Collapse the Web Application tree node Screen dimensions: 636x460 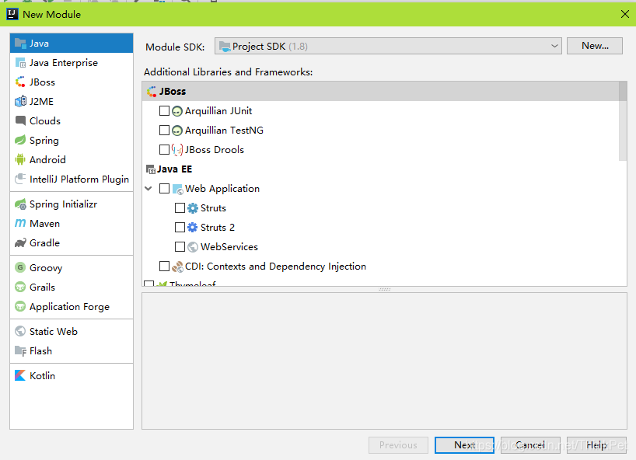(149, 189)
